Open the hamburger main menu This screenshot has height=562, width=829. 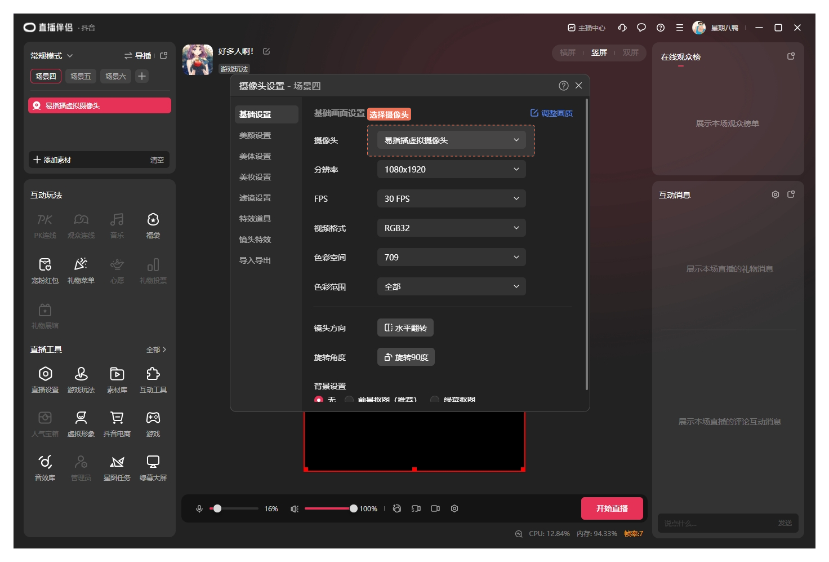point(680,28)
